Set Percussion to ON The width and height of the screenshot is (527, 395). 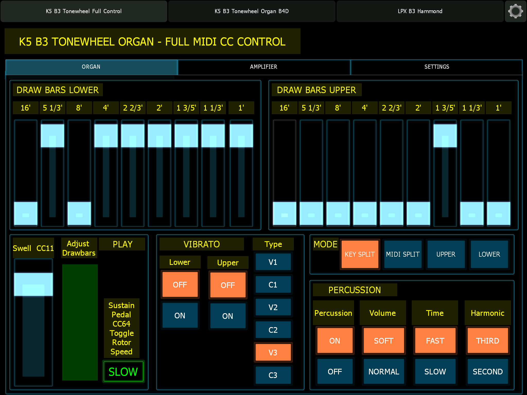[335, 341]
